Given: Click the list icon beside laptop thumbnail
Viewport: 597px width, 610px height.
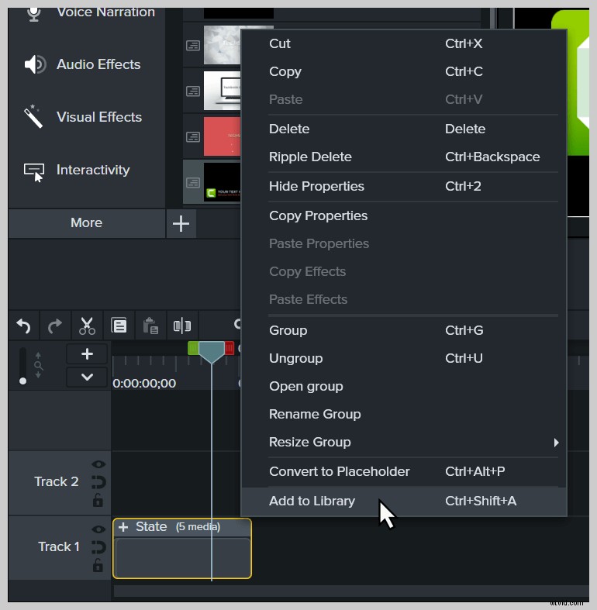Looking at the screenshot, I should point(193,91).
